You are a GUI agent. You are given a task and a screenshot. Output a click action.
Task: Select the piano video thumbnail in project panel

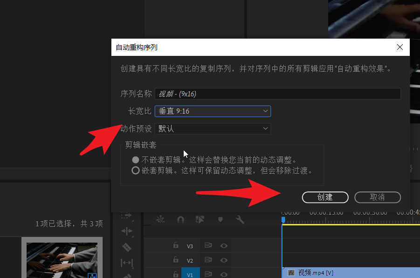tap(62, 259)
